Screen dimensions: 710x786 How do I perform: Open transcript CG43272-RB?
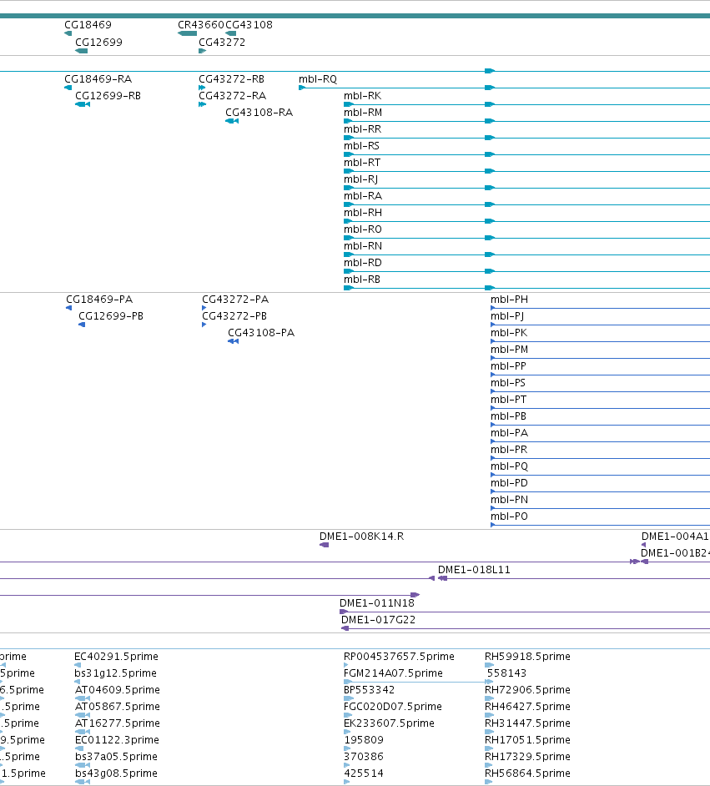[231, 78]
